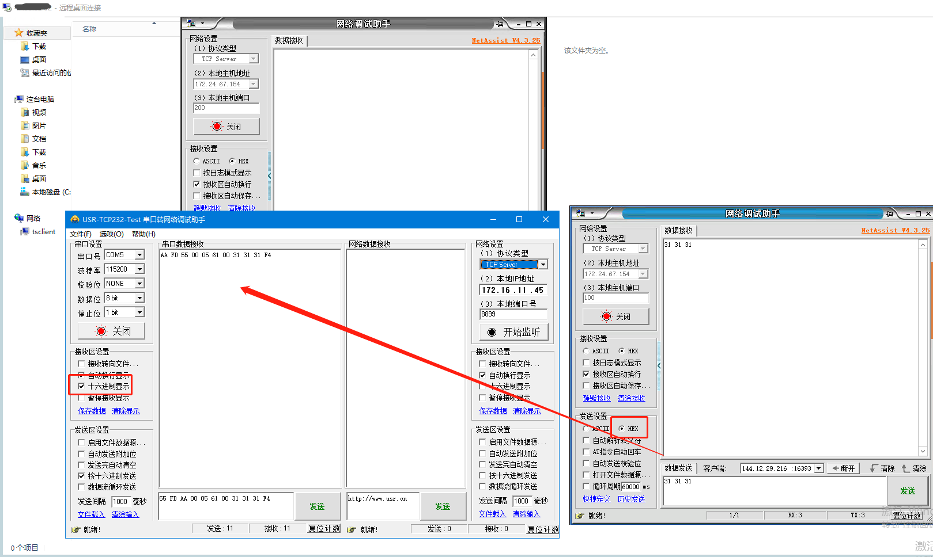Open protocol type dropdown in lower-right NetAssist

point(643,249)
